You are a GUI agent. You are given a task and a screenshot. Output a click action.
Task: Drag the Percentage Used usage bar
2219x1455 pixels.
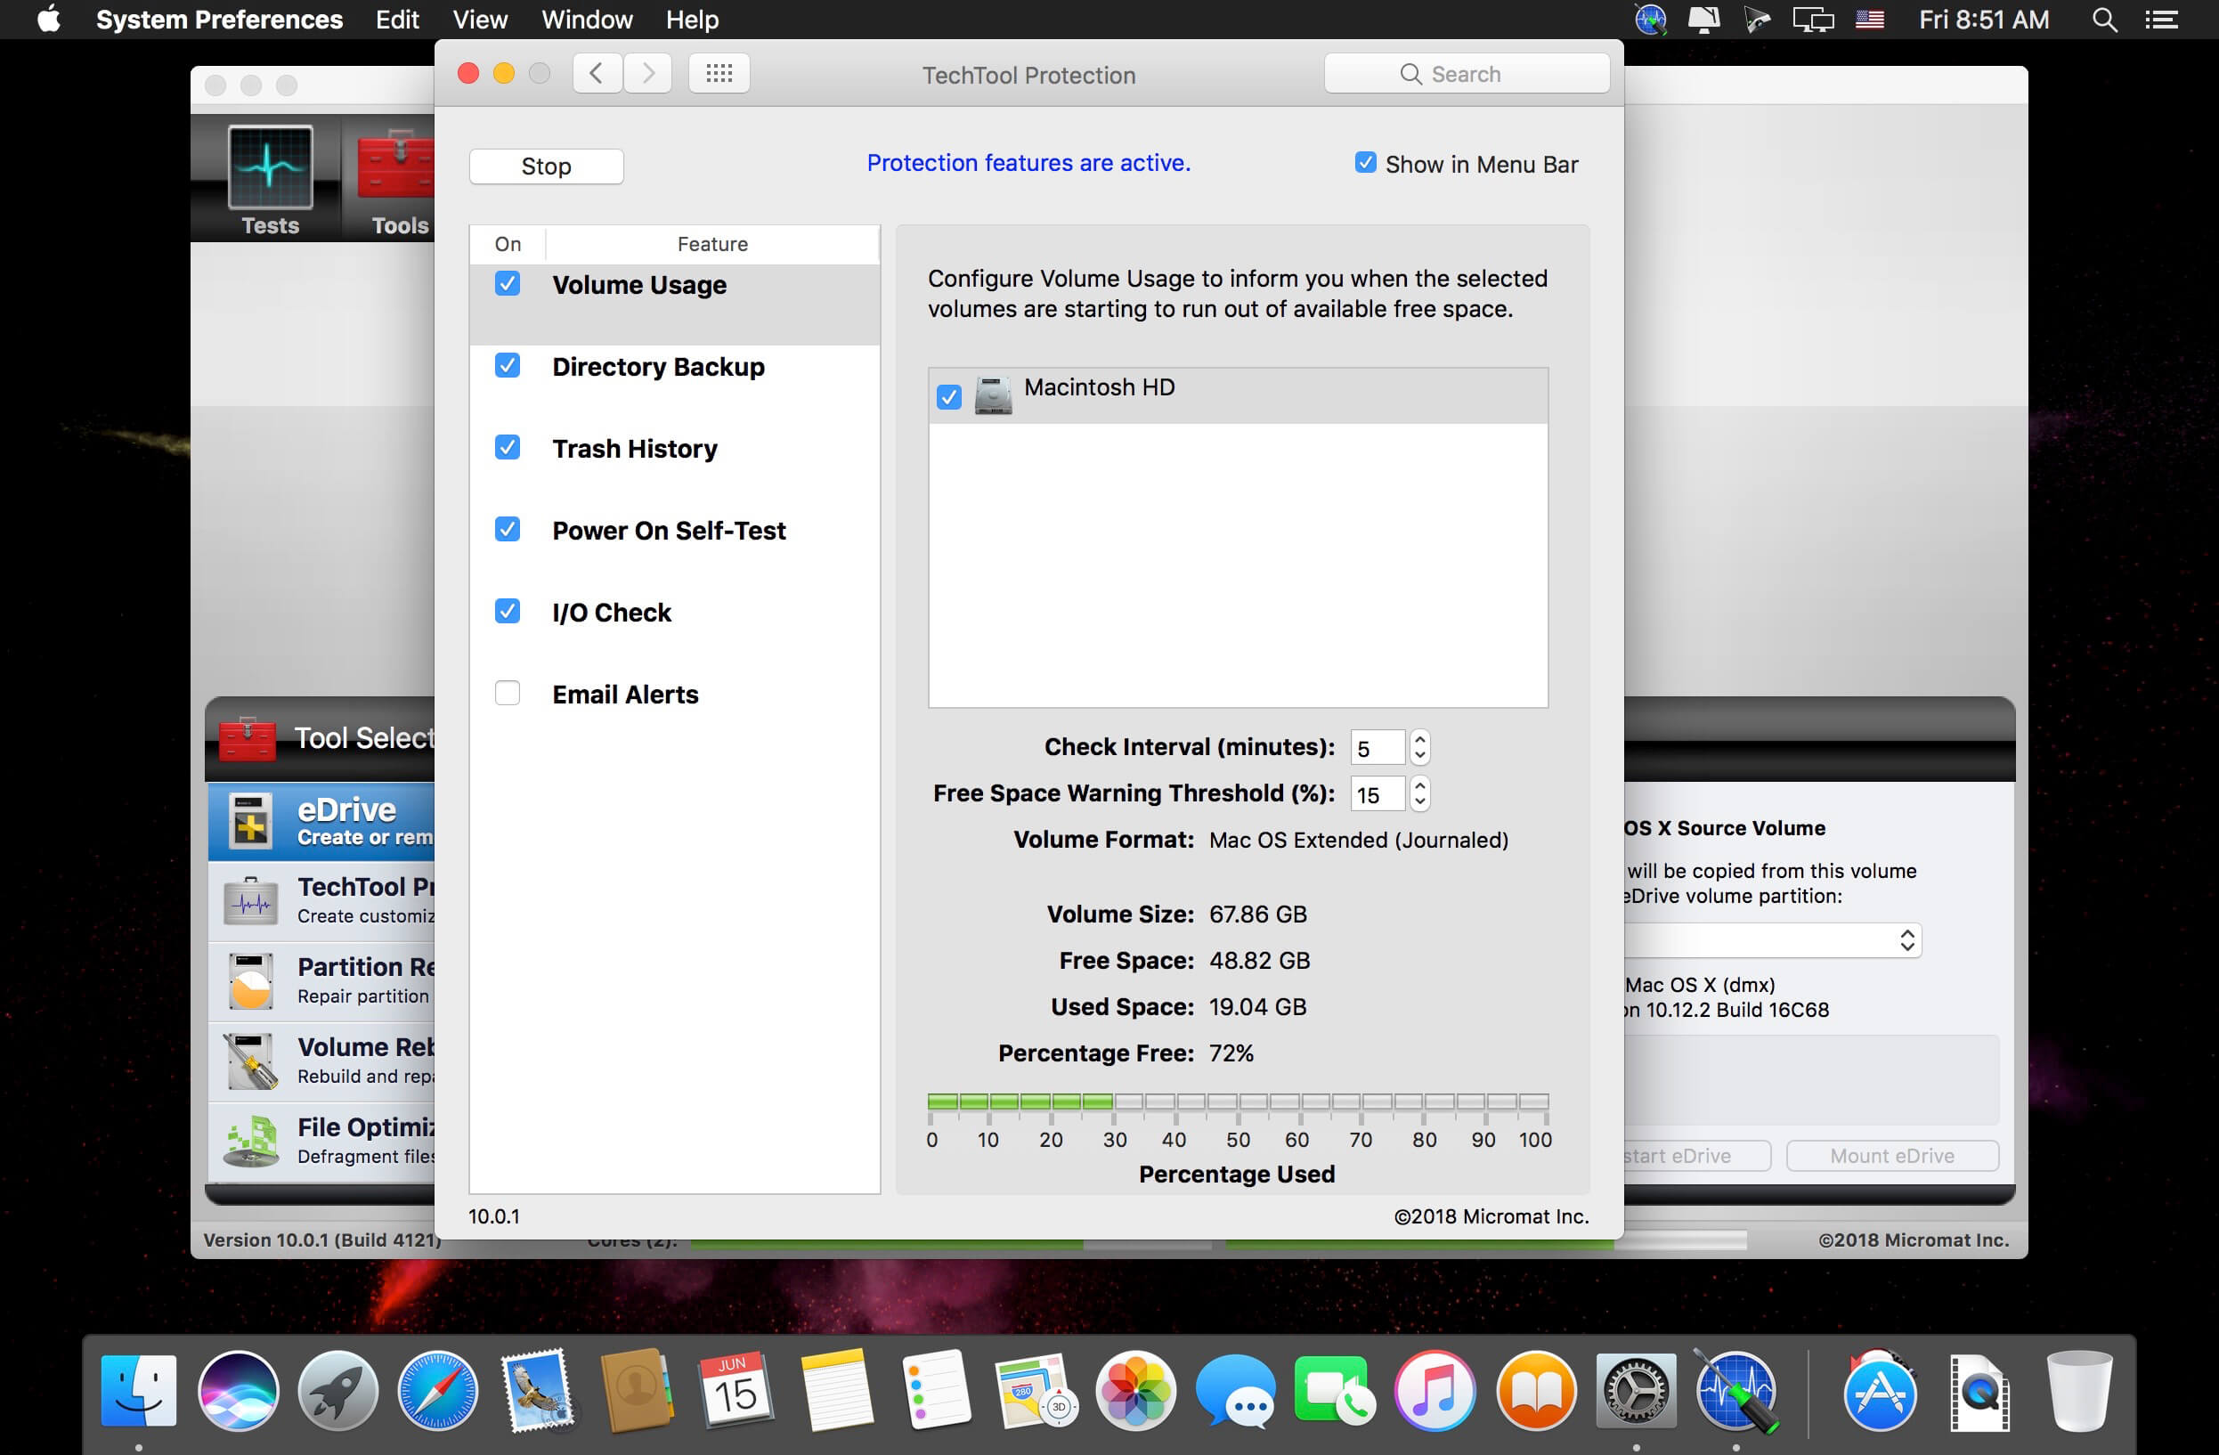[1239, 1102]
